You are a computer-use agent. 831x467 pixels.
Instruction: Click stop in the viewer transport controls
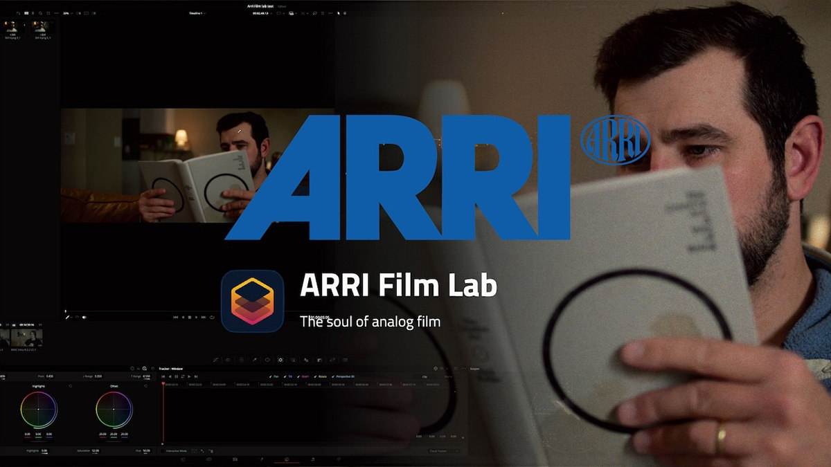[x=190, y=317]
